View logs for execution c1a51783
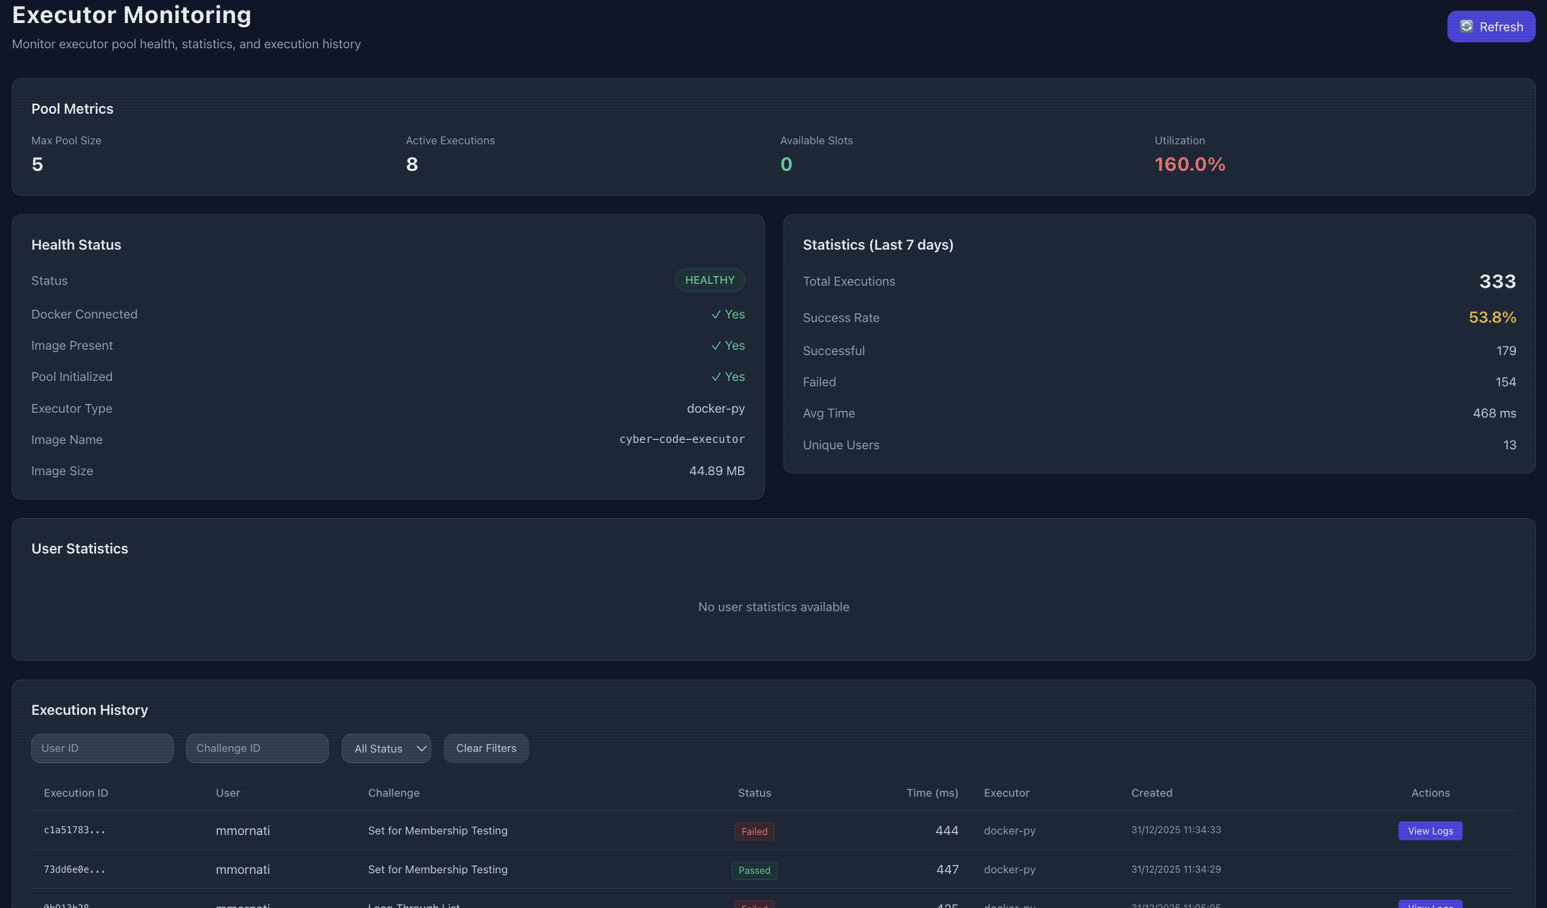Image resolution: width=1547 pixels, height=908 pixels. 1430,830
